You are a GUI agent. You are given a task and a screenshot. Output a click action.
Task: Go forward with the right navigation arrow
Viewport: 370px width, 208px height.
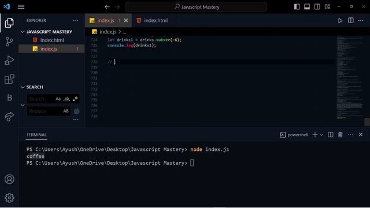[x=117, y=7]
